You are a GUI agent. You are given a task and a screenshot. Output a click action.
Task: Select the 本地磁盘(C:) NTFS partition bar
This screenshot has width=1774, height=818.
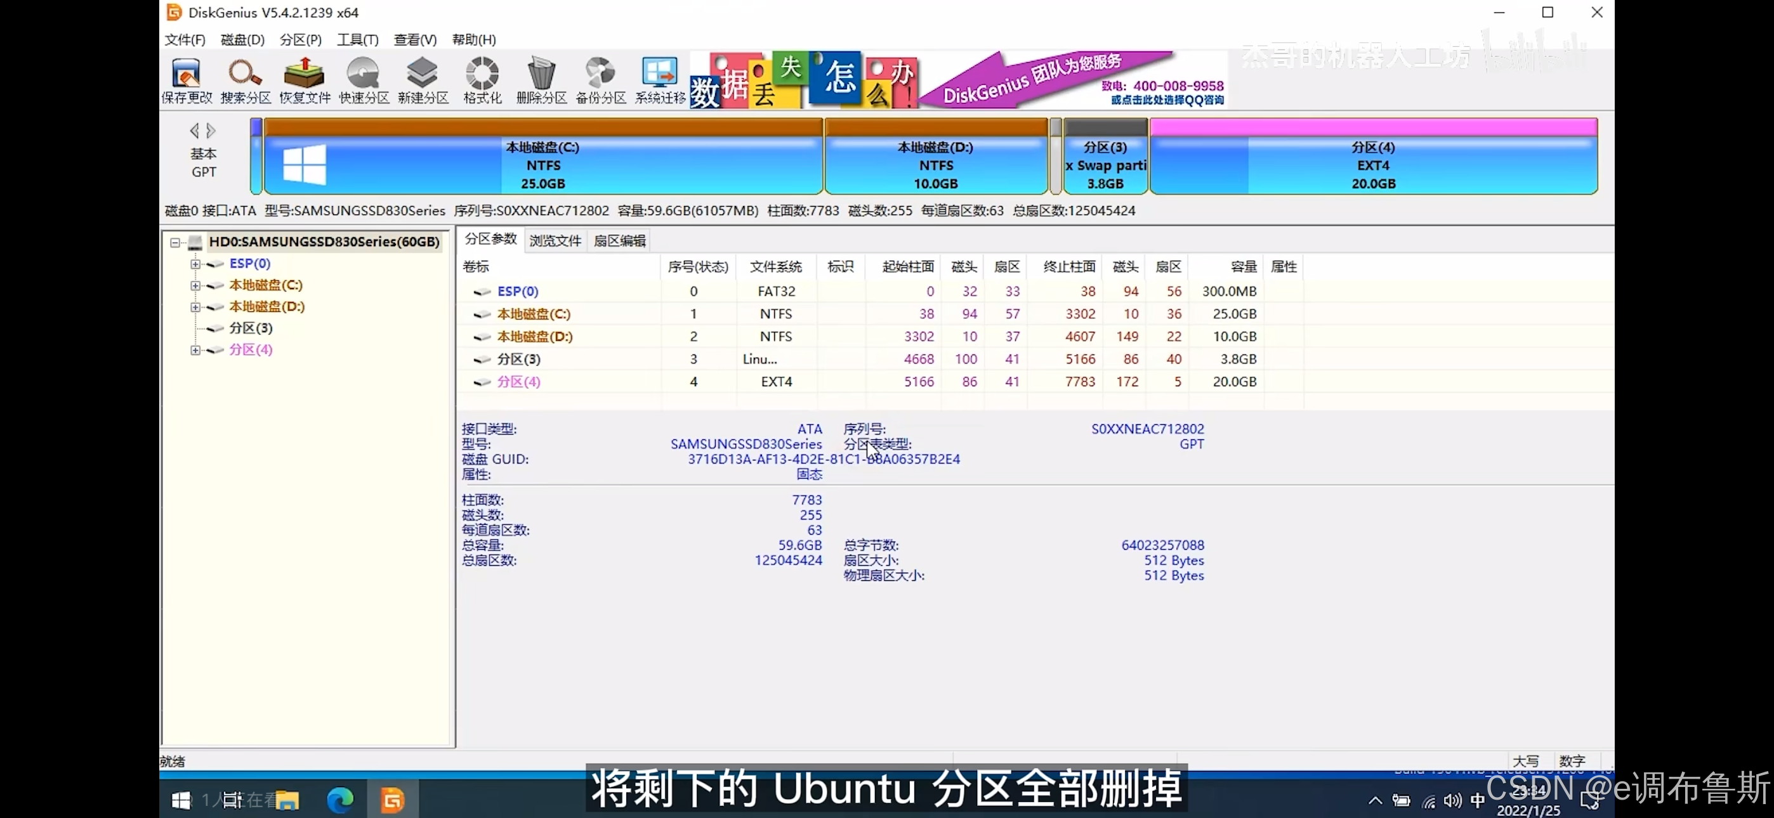(x=542, y=156)
